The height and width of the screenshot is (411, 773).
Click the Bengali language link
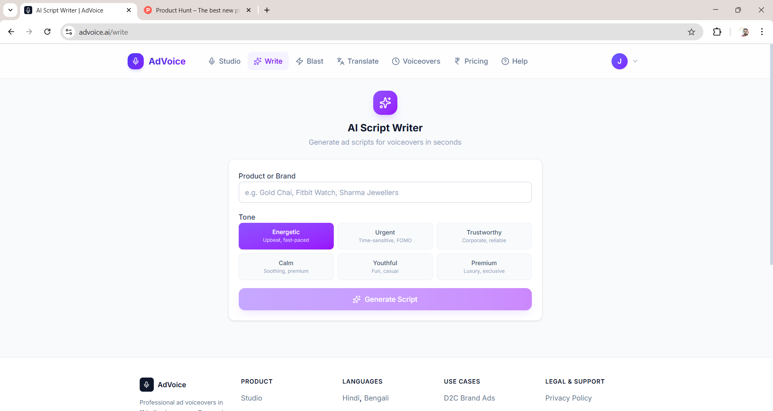(376, 398)
